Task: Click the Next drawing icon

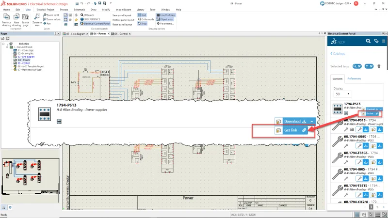Action: pos(16,17)
